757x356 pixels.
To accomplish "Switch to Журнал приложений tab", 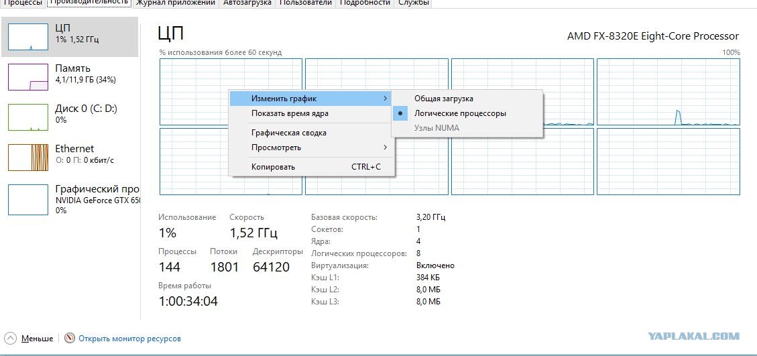I will (175, 3).
